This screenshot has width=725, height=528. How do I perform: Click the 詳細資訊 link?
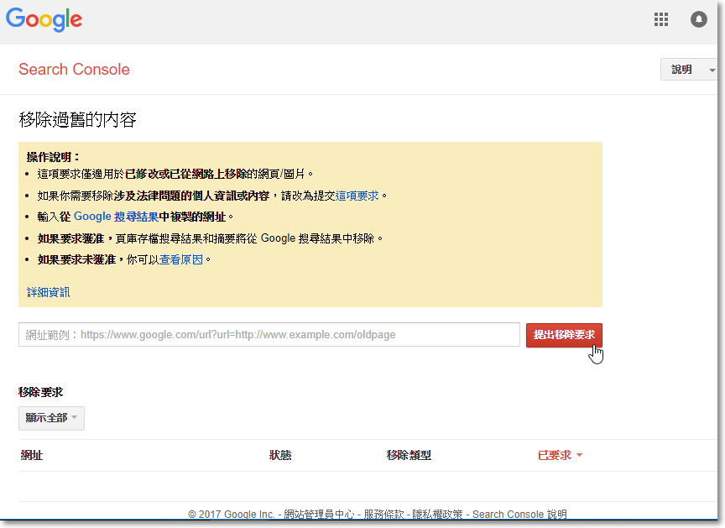pyautogui.click(x=49, y=292)
